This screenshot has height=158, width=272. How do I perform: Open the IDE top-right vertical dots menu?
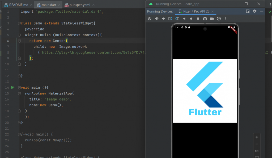270,5
